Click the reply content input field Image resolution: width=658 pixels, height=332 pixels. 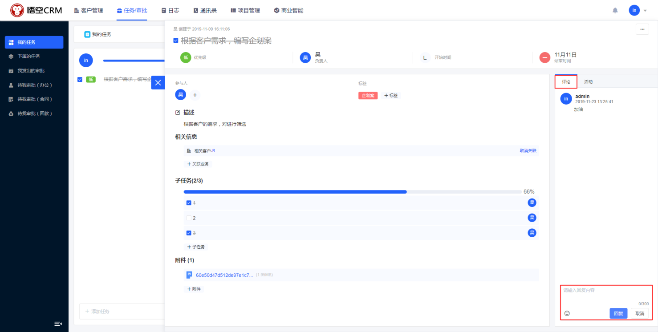(x=605, y=293)
